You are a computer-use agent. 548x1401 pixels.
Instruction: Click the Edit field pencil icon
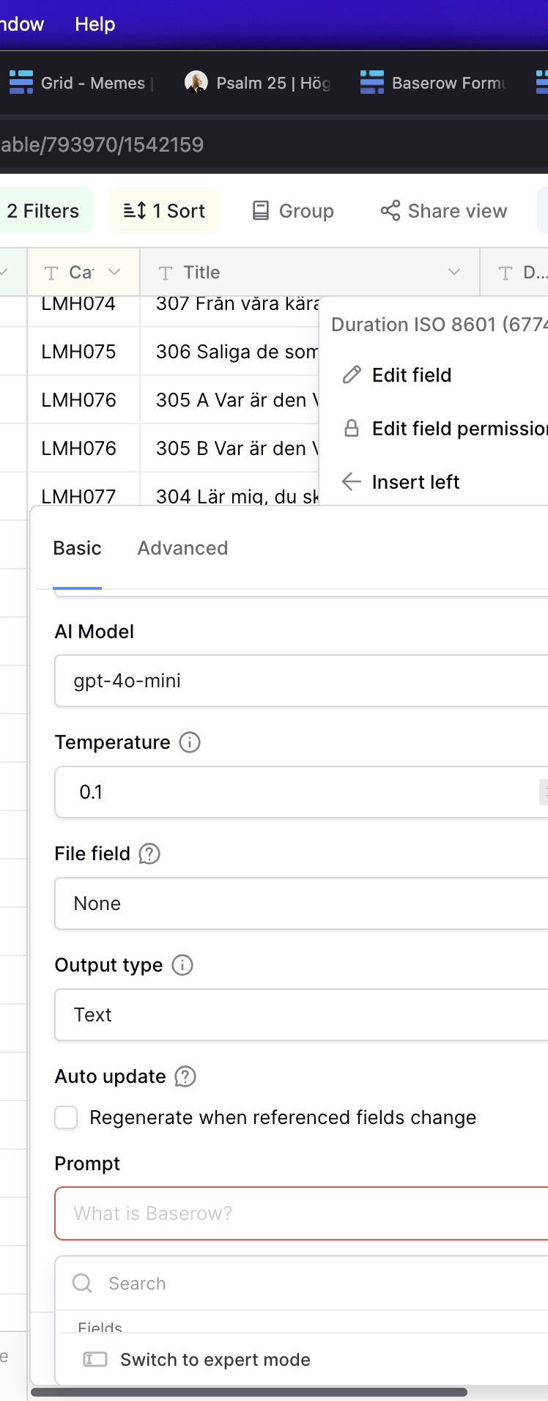pos(352,375)
